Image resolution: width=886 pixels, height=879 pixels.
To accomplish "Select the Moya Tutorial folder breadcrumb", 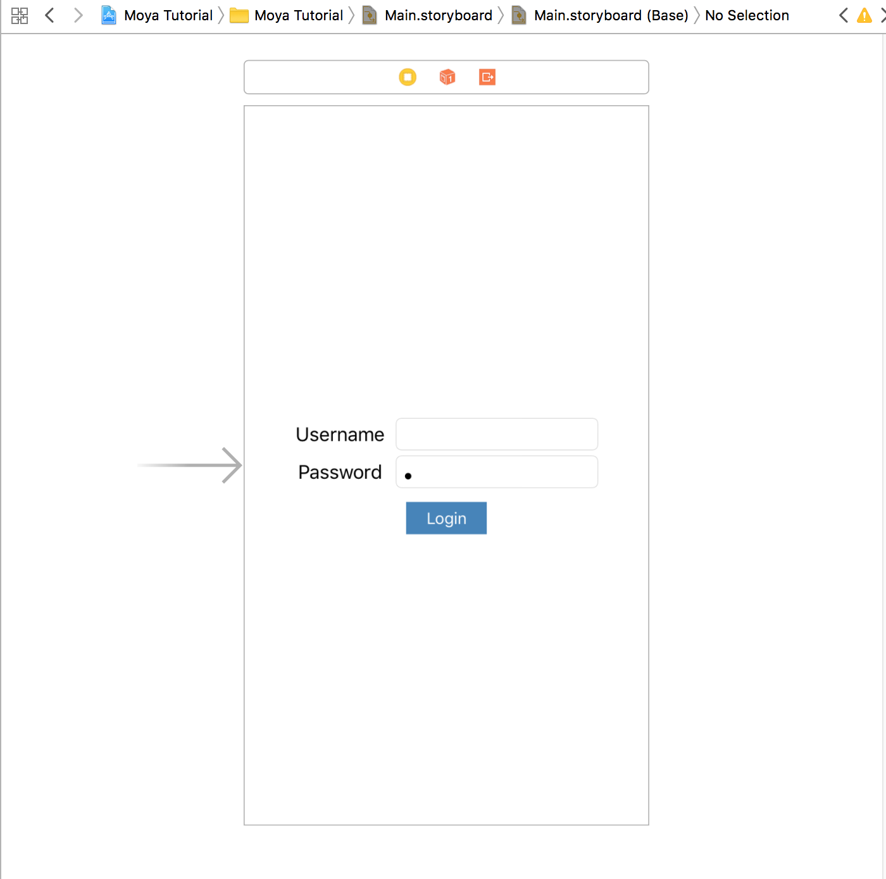I will 286,15.
